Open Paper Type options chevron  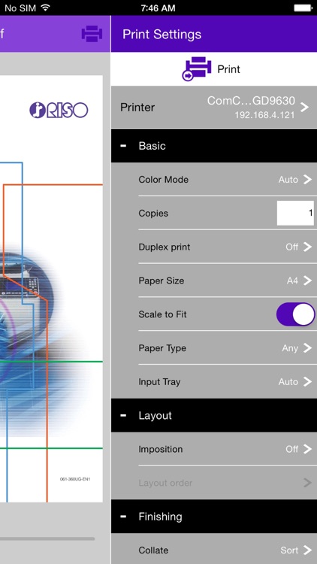coord(307,348)
